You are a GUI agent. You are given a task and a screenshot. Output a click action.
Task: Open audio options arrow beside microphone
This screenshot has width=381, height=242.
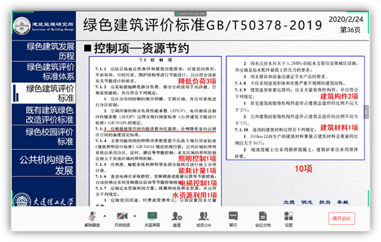(x=105, y=215)
